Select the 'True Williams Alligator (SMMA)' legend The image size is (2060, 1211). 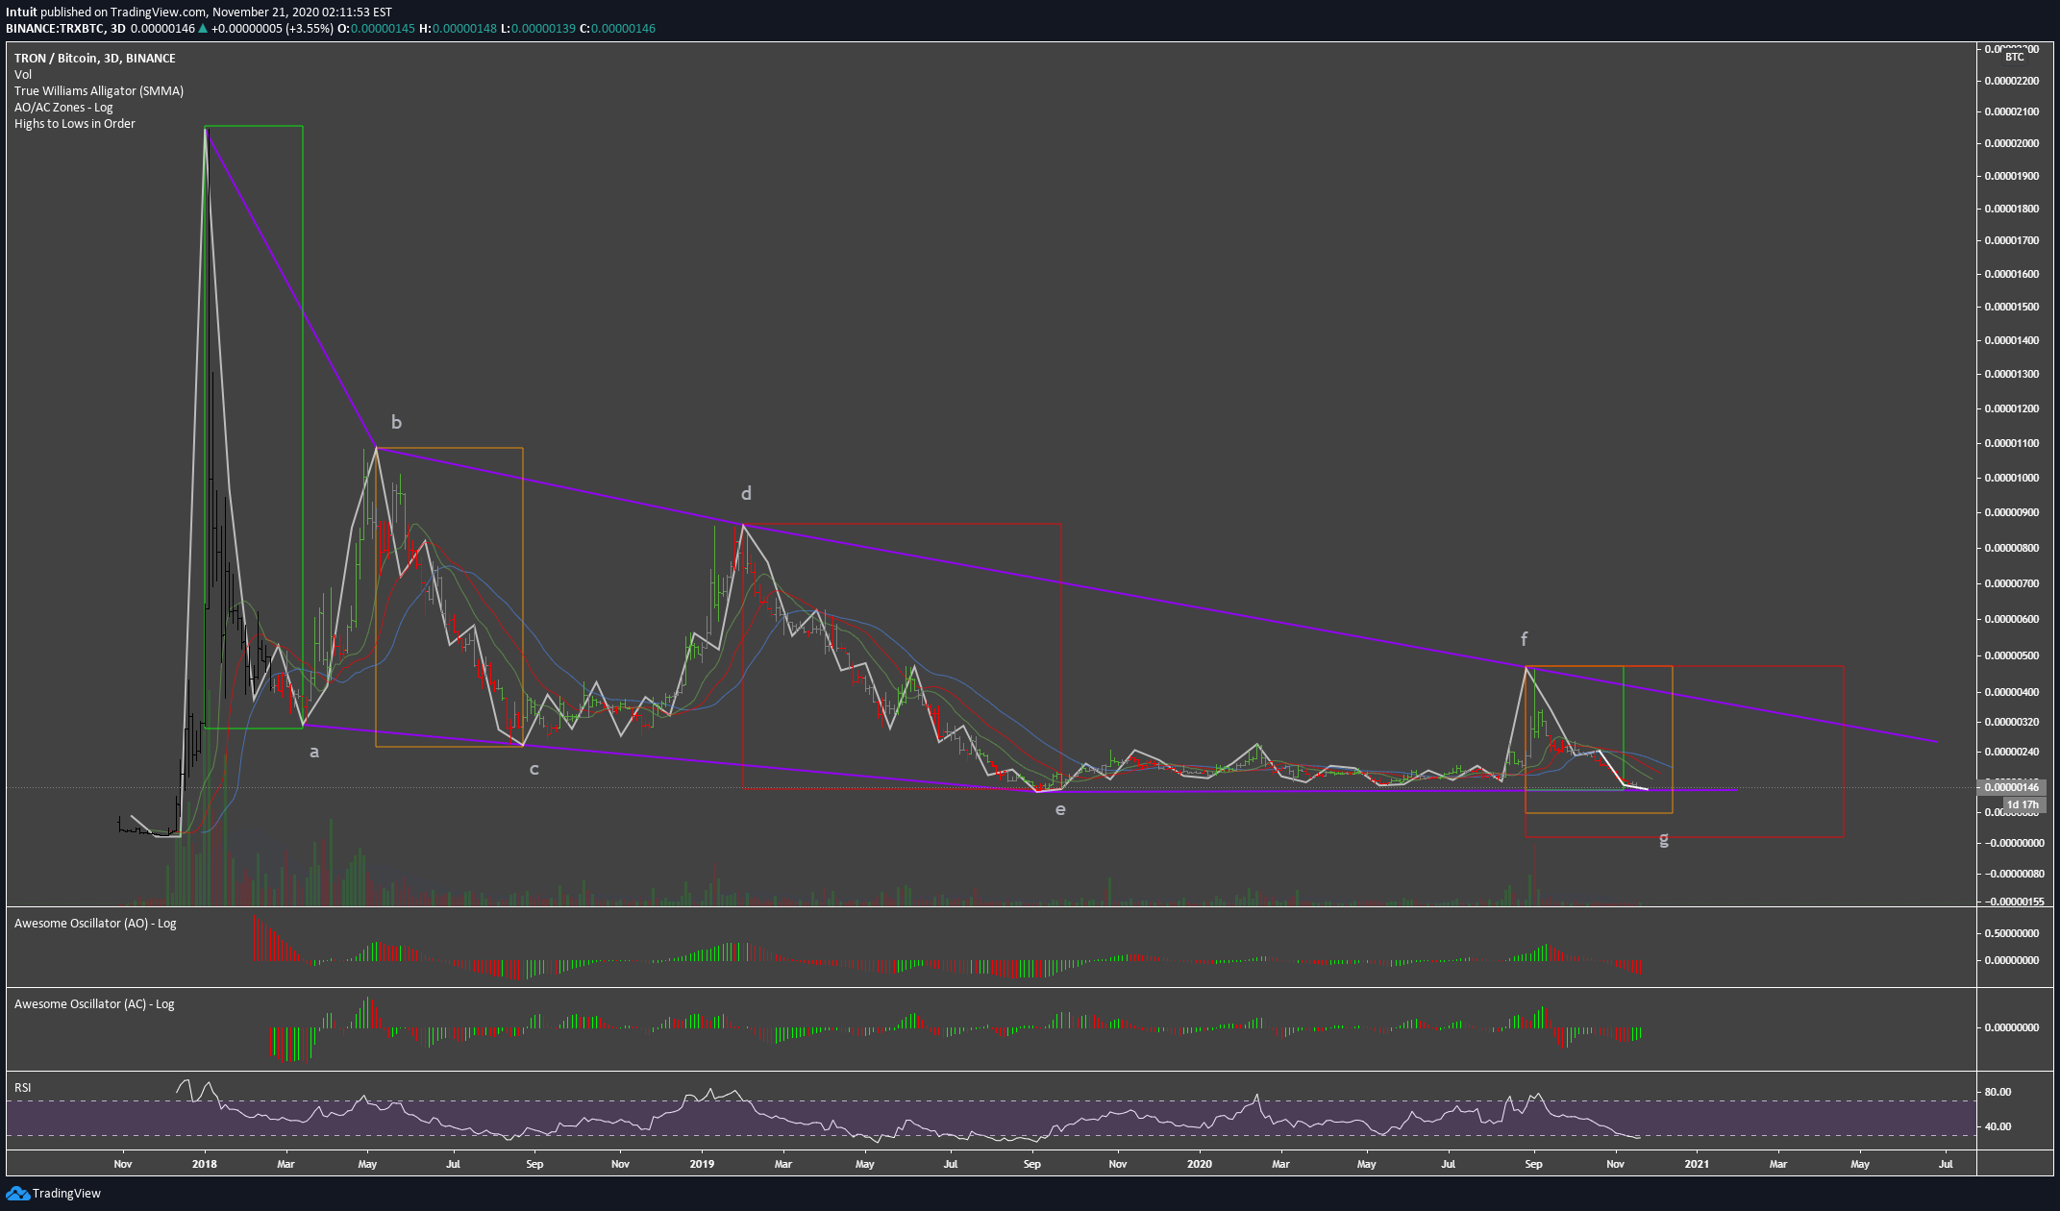click(x=99, y=91)
